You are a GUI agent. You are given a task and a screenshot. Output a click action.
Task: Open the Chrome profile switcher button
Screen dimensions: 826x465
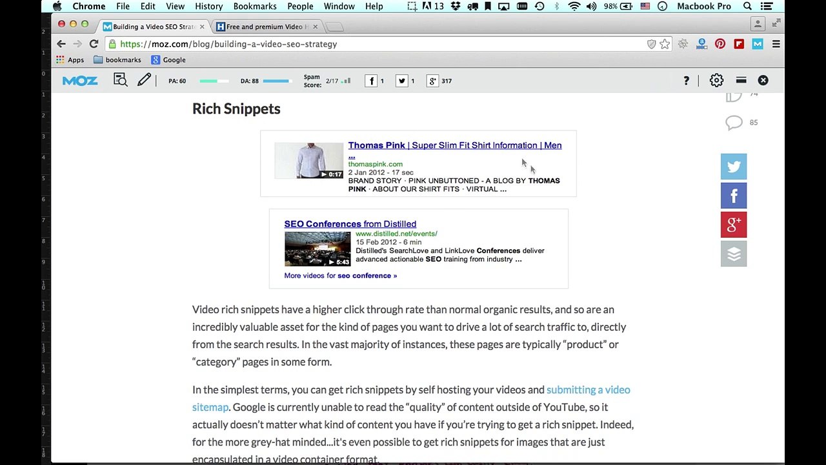[758, 24]
